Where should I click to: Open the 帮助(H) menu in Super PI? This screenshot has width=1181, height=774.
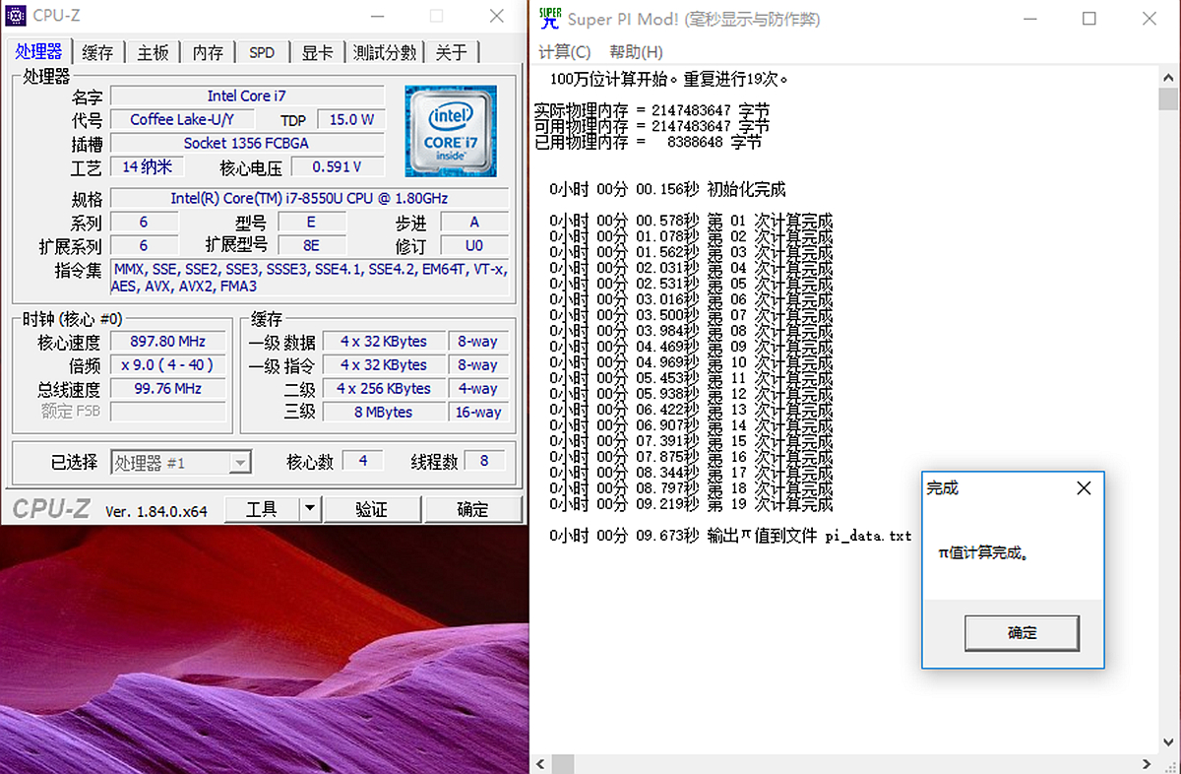point(635,52)
